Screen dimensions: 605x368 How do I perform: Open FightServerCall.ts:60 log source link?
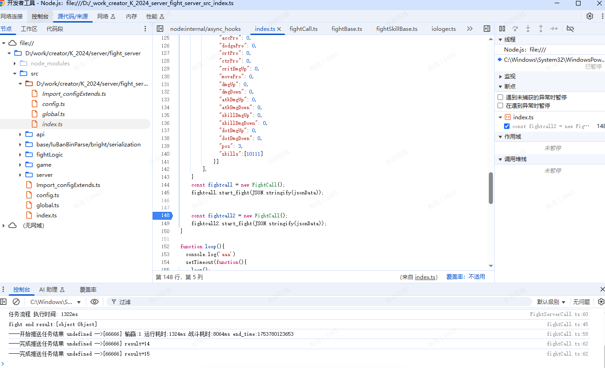click(x=559, y=314)
